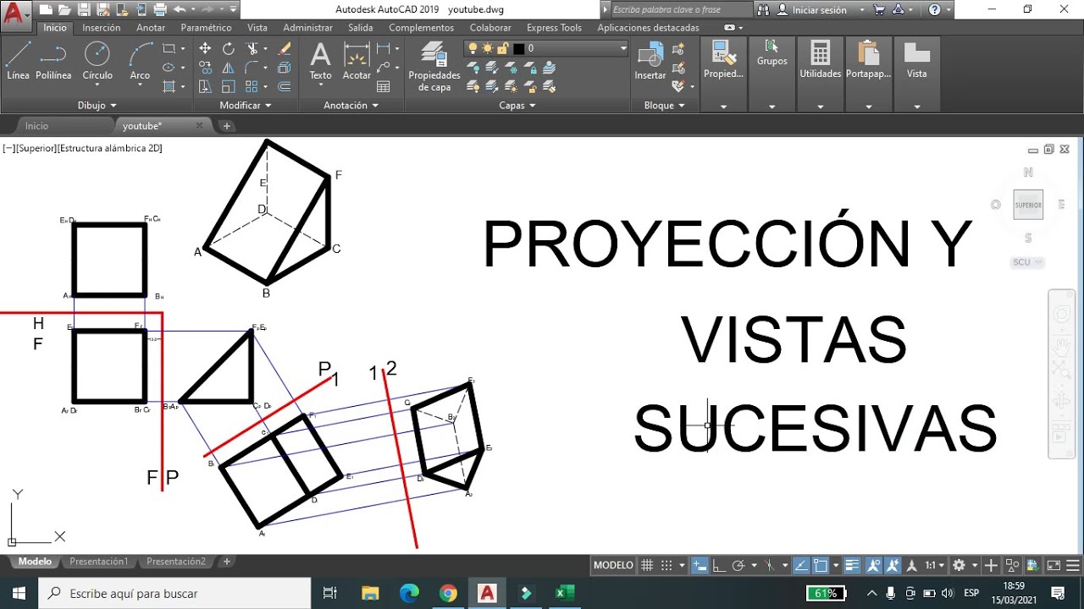Expand the Modificar panel
The image size is (1084, 609).
coord(246,106)
